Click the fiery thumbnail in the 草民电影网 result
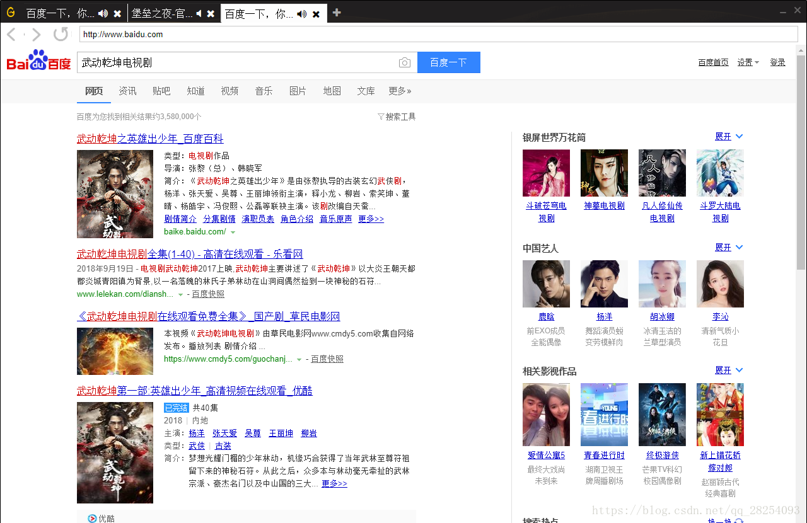Screen dimensions: 807x523 click(115, 351)
